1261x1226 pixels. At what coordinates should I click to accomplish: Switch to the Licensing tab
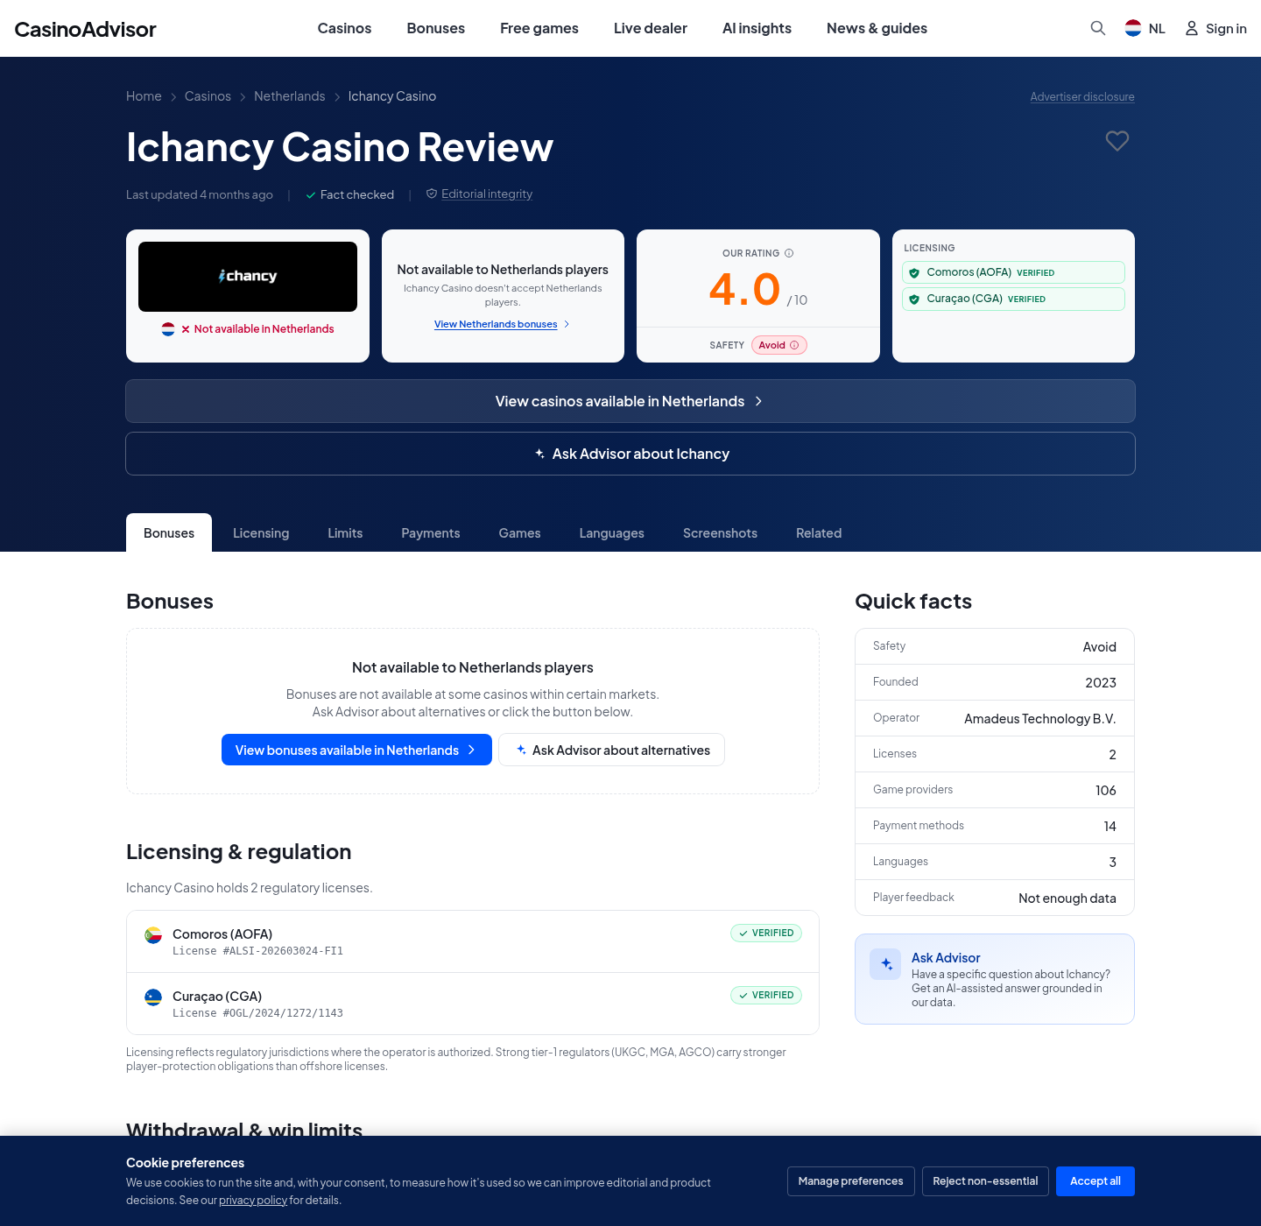[x=261, y=532]
